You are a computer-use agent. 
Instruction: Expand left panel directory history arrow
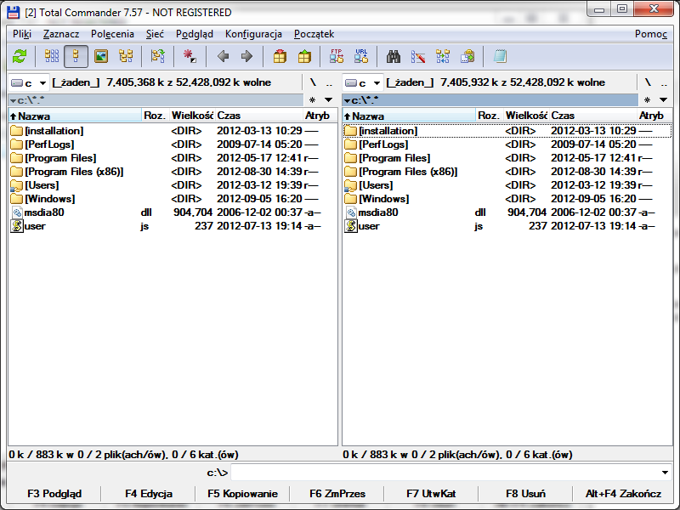click(x=329, y=100)
